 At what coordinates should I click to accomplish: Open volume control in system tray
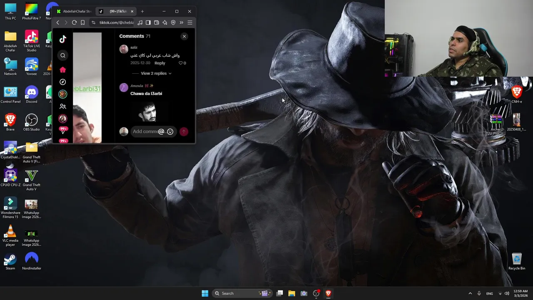pyautogui.click(x=507, y=293)
